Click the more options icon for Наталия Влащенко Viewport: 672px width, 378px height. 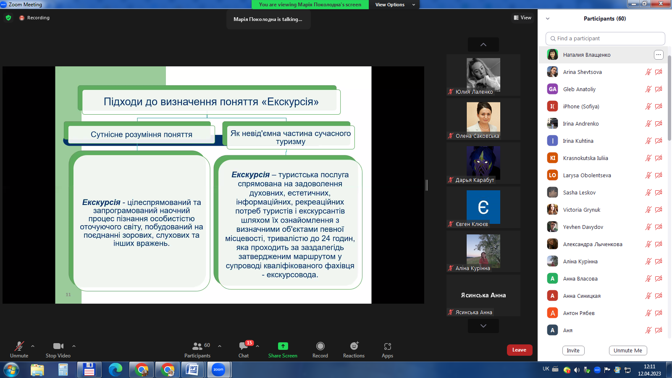[x=659, y=55]
